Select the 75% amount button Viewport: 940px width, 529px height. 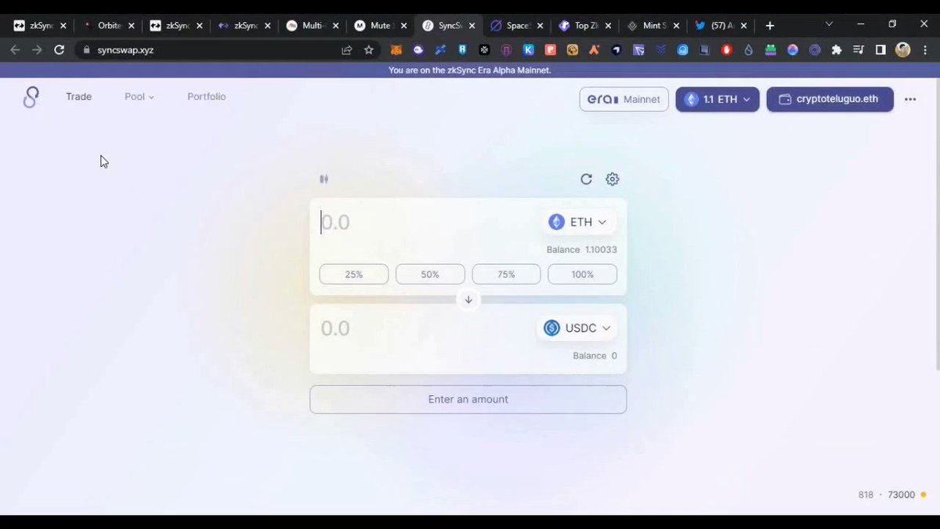point(506,274)
